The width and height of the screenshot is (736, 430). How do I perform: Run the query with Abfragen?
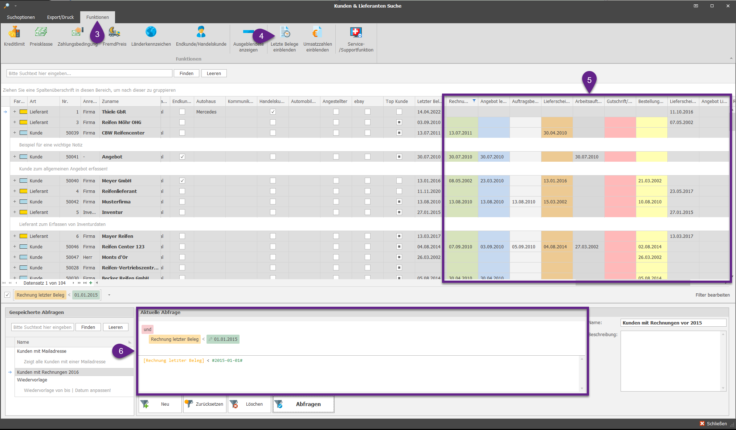coord(303,404)
